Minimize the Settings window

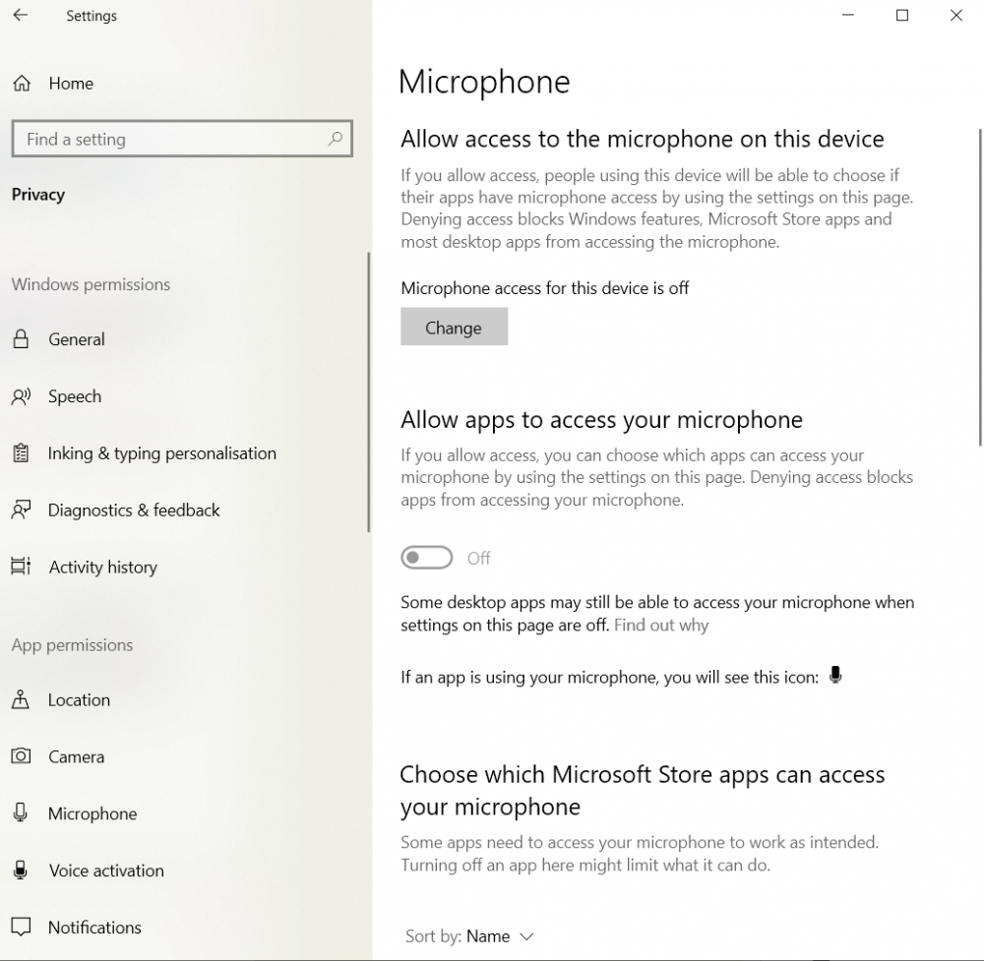pos(848,15)
